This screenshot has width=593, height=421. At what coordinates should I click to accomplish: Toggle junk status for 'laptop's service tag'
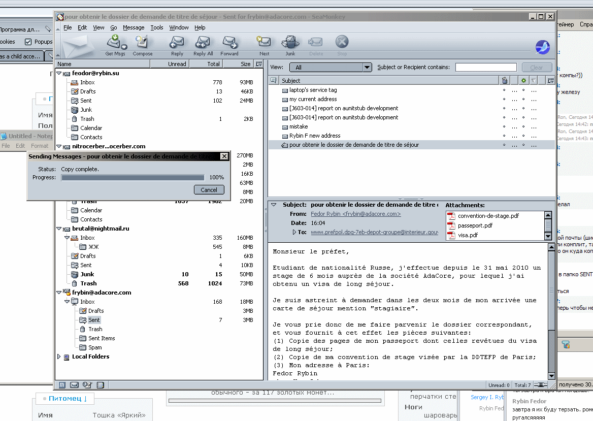click(523, 90)
